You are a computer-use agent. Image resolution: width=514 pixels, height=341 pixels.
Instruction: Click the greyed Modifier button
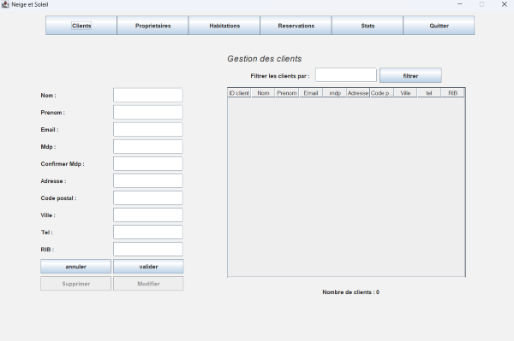point(148,284)
